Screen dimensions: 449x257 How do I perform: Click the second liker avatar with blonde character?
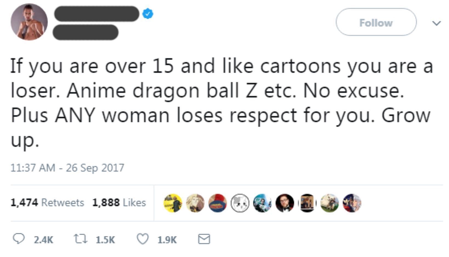pyautogui.click(x=195, y=203)
